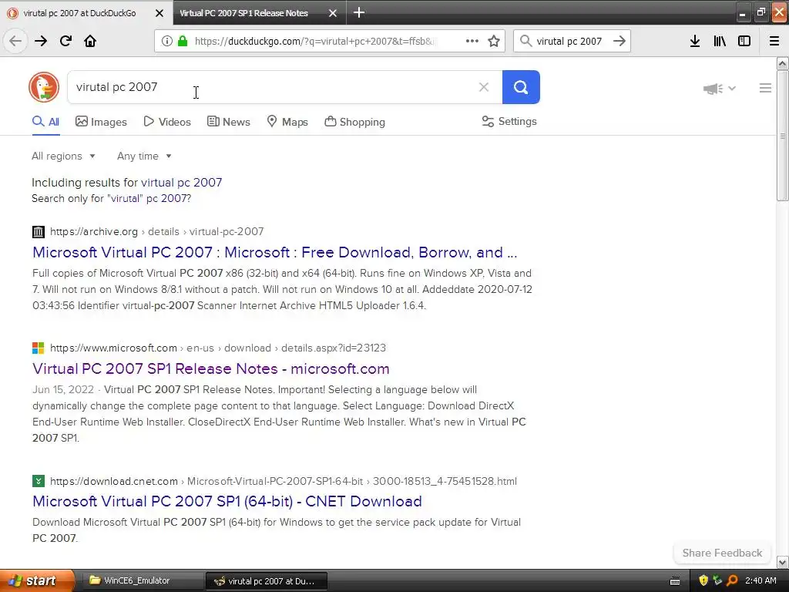This screenshot has height=592, width=789.
Task: Submit browser search with go arrow
Action: (x=619, y=41)
